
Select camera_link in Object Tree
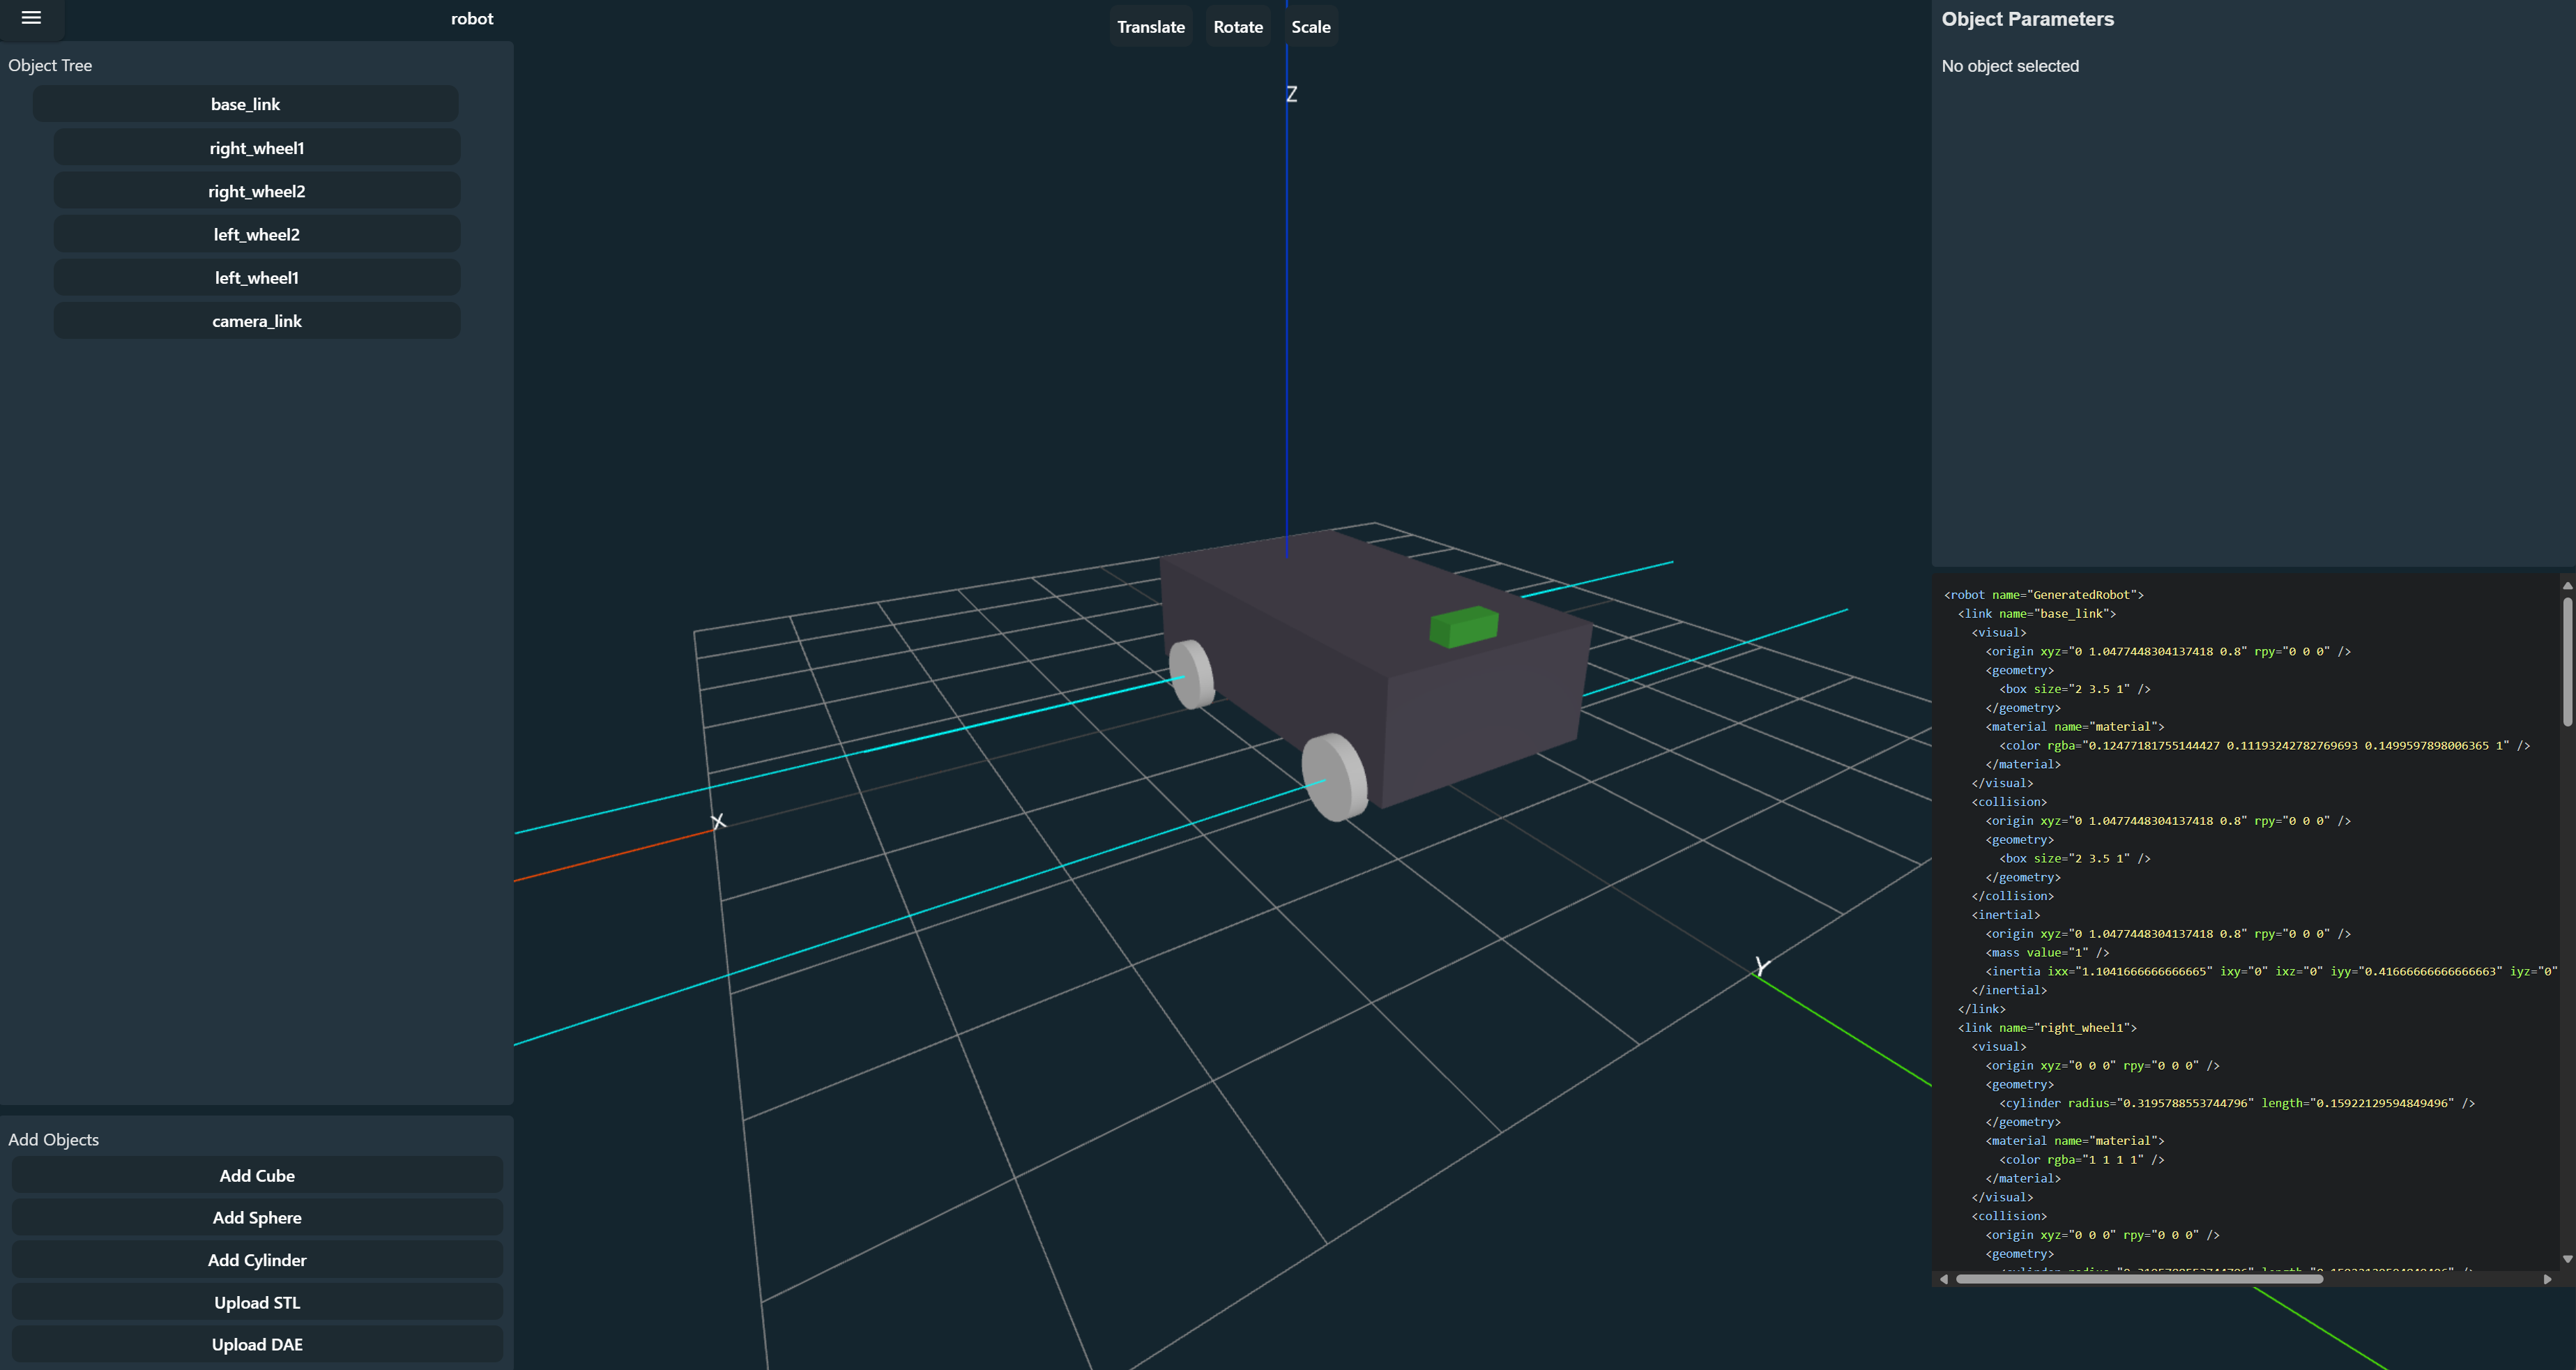(256, 321)
